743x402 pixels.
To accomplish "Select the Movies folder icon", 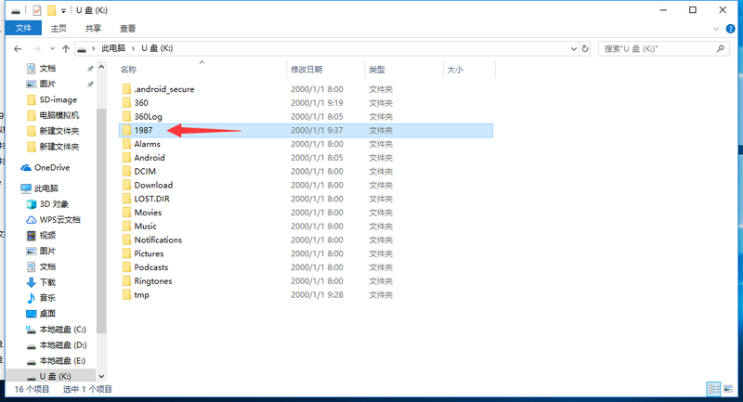I will point(126,213).
